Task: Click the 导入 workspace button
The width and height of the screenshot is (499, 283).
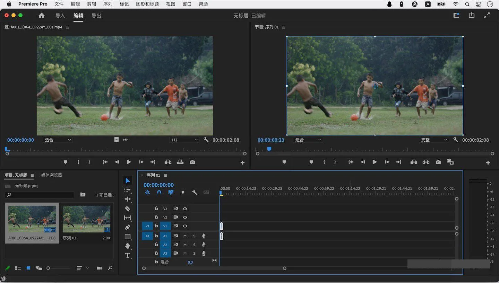Action: click(x=60, y=16)
